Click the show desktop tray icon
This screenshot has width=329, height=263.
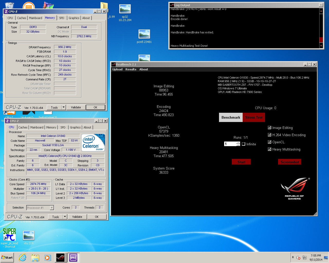[326, 258]
